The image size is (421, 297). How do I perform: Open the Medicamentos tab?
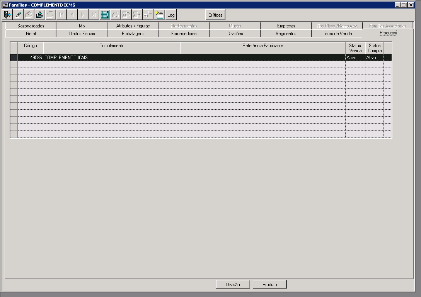(184, 26)
